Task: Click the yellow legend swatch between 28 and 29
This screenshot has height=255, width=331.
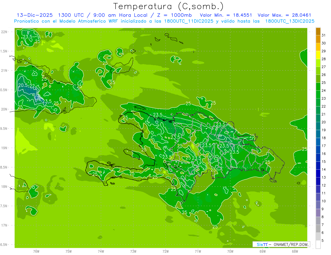Action: tap(318, 55)
